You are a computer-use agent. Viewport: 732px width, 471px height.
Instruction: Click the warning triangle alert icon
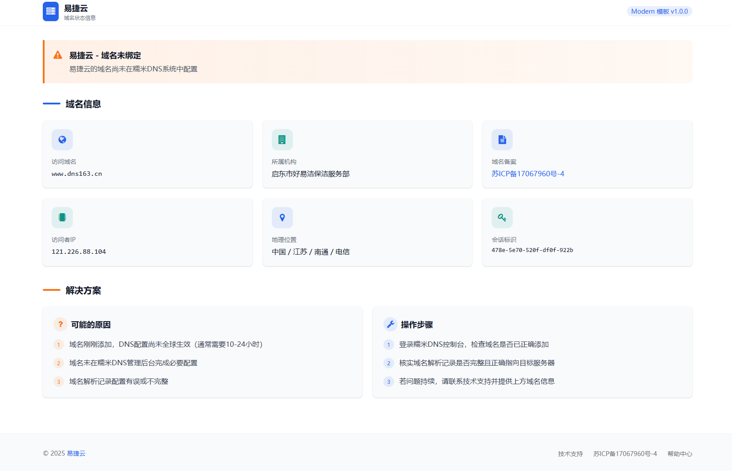[x=57, y=56]
